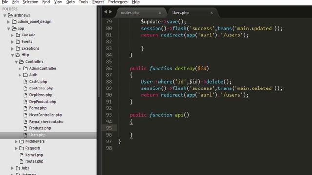Open the Project menu

(98, 2)
